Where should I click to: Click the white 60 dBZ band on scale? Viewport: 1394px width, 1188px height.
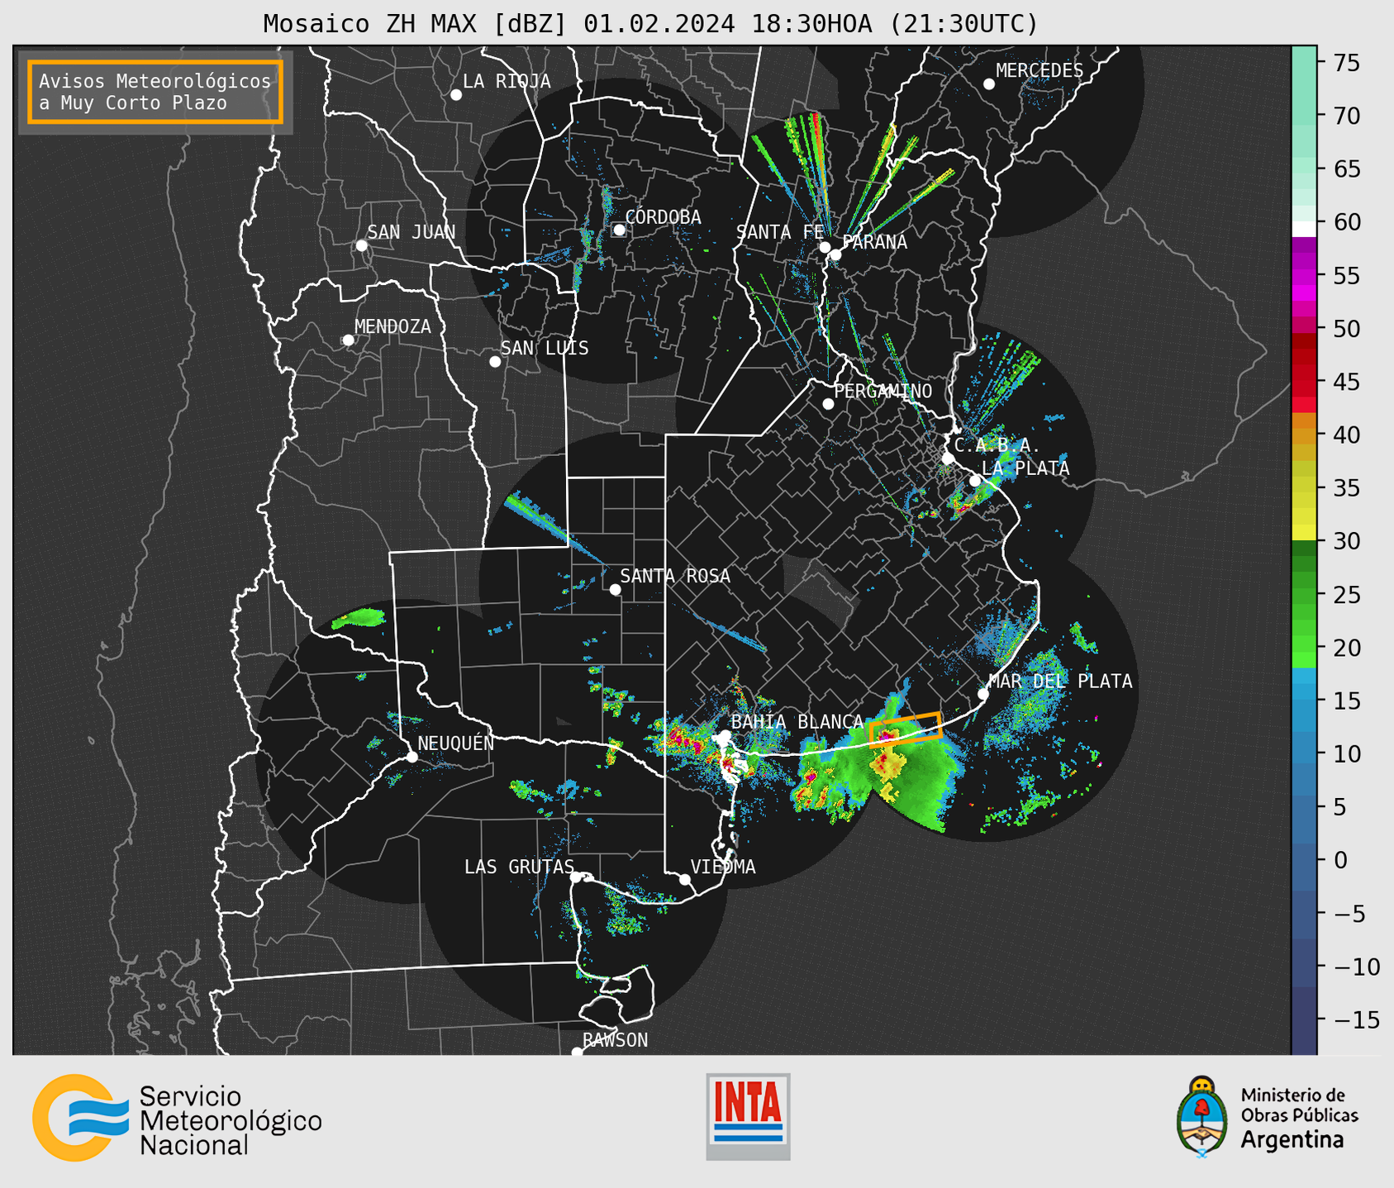(x=1304, y=229)
